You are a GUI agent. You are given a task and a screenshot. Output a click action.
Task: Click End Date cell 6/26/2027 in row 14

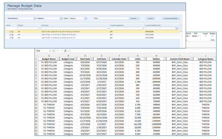tap(101, 101)
